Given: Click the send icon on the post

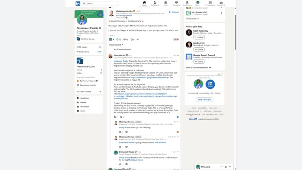Looking at the screenshot, I should click(x=138, y=39).
